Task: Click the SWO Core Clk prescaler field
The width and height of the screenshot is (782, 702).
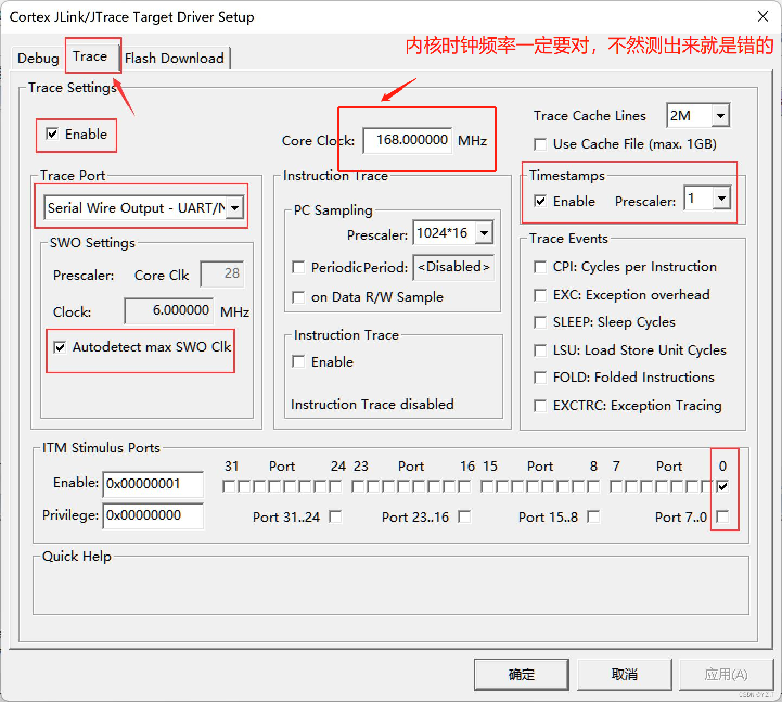Action: coord(222,273)
